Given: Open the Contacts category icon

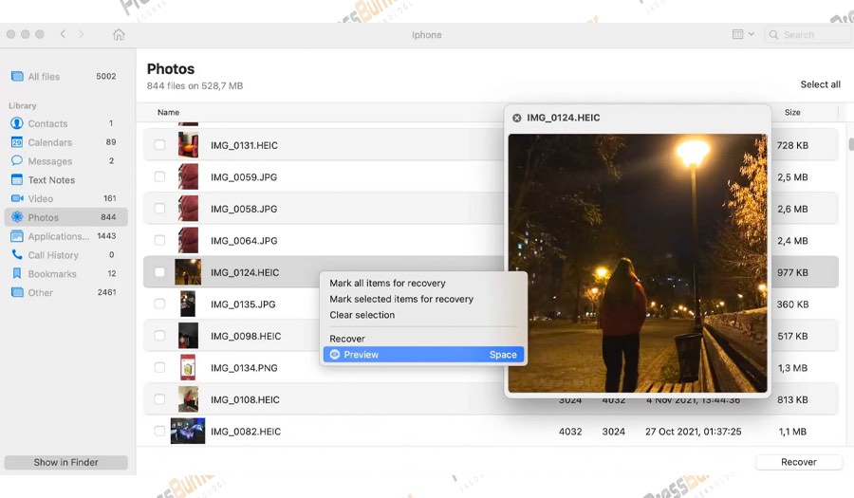Looking at the screenshot, I should tap(17, 123).
